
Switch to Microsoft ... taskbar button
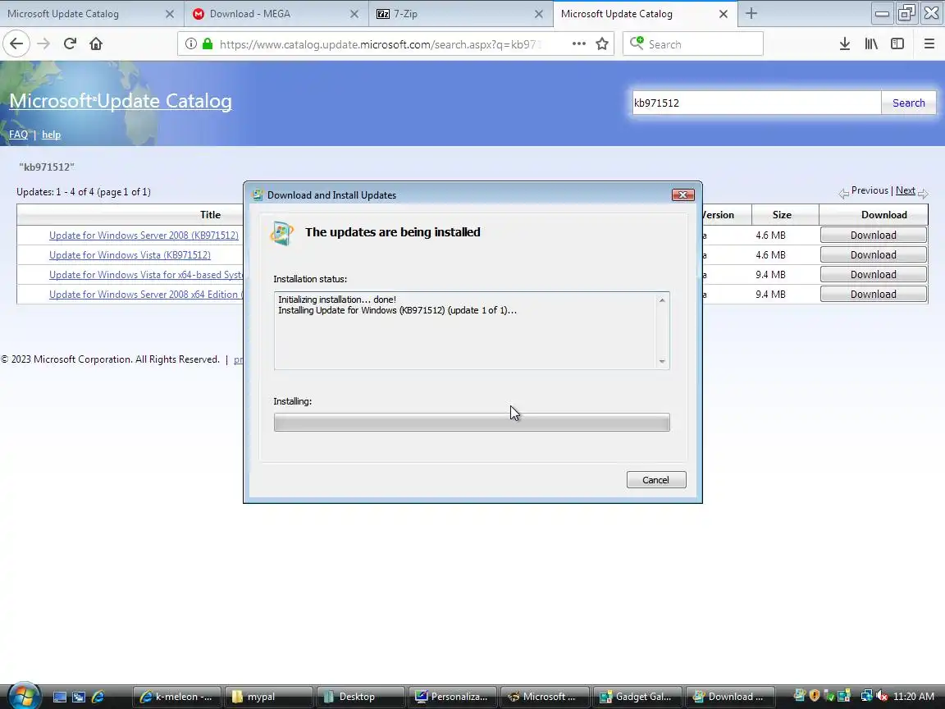(x=544, y=697)
